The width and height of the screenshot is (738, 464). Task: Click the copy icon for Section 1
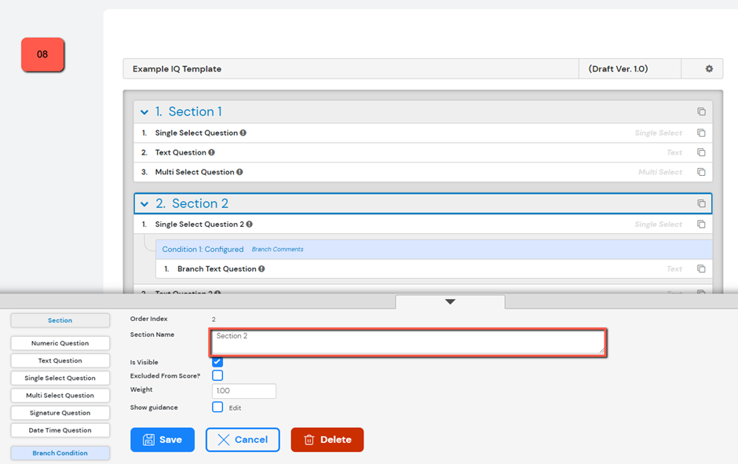click(x=701, y=112)
